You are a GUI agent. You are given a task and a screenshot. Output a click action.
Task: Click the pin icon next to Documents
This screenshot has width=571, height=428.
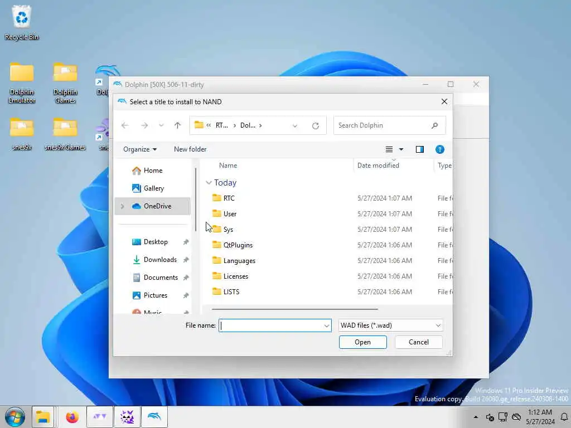[x=186, y=278]
